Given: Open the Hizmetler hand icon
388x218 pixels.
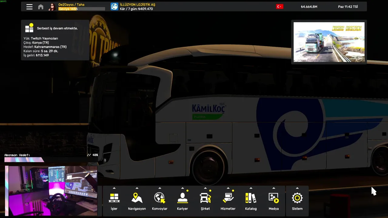Looking at the screenshot, I should (x=228, y=198).
